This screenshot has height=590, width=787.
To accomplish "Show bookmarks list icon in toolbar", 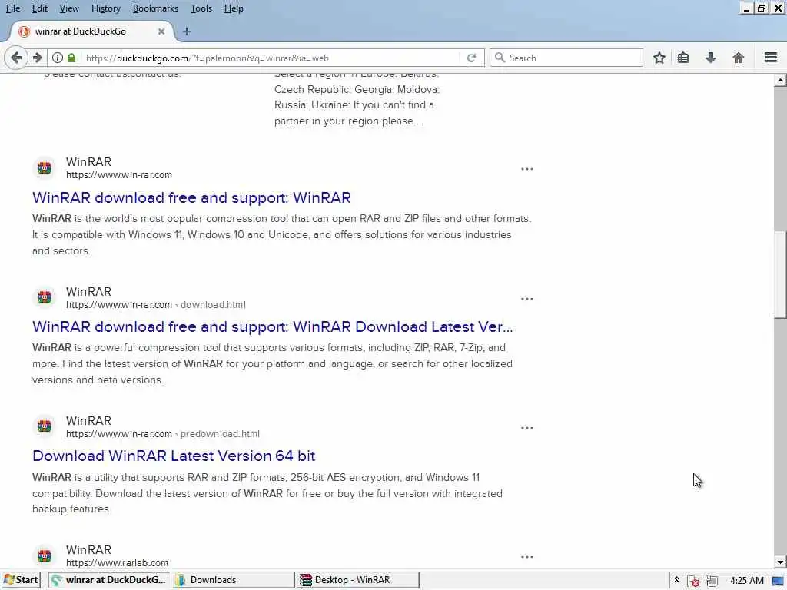I will 683,58.
